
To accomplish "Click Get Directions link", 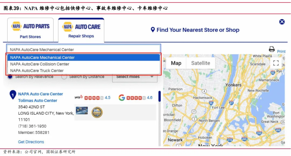I will [x=31, y=142].
